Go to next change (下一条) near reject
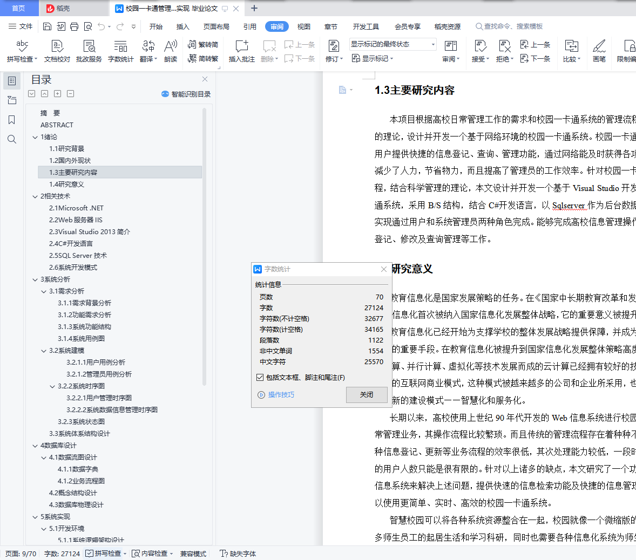Viewport: 636px width, 560px height. [x=536, y=59]
